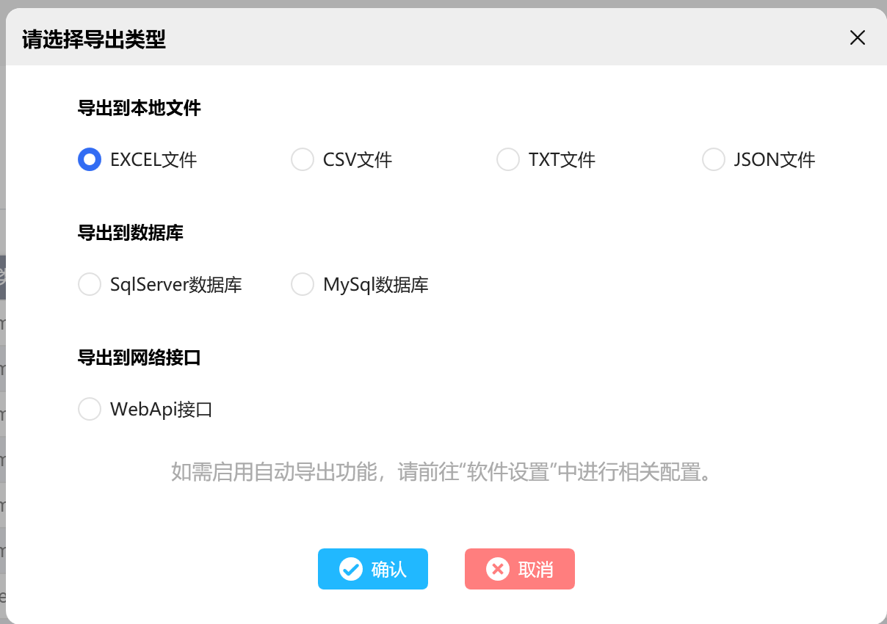The width and height of the screenshot is (887, 624).
Task: Click the 确认 confirm button
Action: (x=373, y=569)
